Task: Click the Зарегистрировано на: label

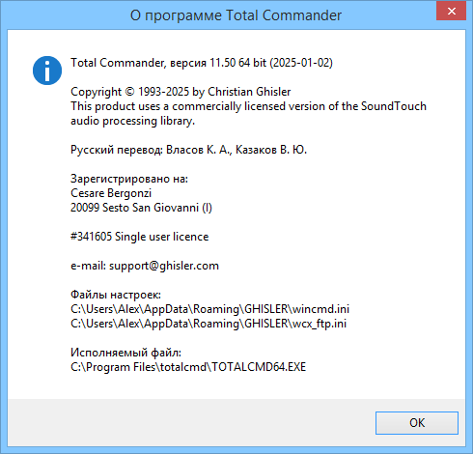Action: (129, 179)
